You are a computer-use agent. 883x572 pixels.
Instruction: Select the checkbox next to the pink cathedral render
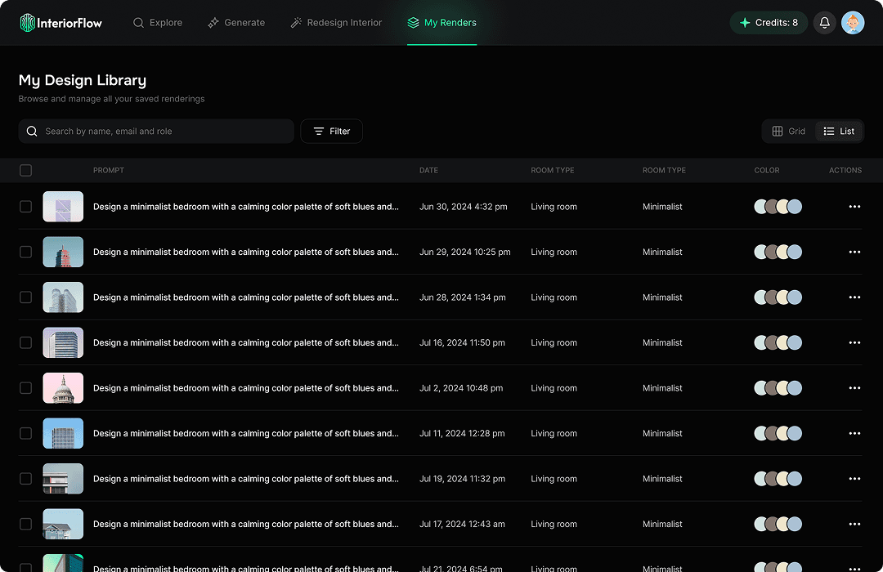[x=25, y=388]
